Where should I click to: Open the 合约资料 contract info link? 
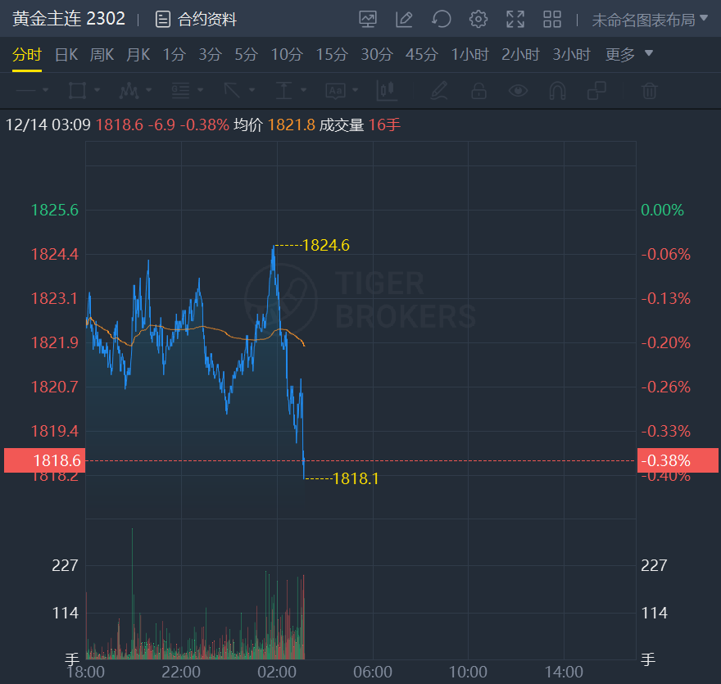[x=197, y=19]
